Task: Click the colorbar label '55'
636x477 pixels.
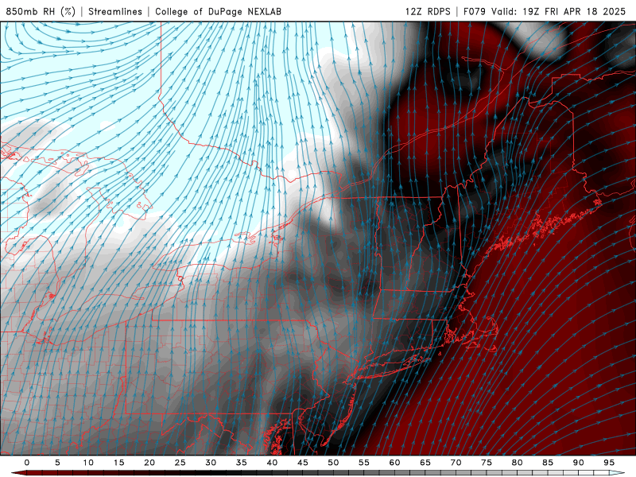Action: click(x=364, y=463)
